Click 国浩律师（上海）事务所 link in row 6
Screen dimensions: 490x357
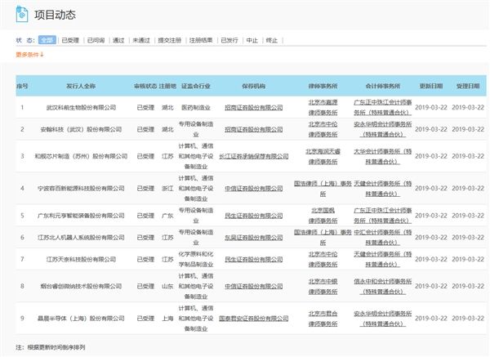click(x=323, y=237)
